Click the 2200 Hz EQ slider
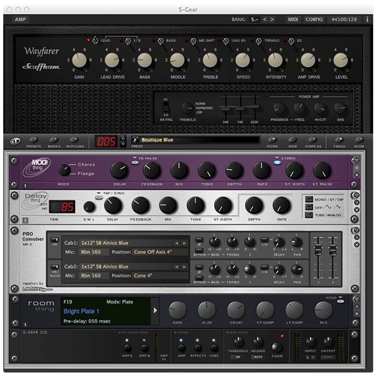 [255, 106]
